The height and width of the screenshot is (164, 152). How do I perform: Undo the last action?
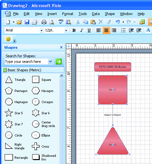pos(118,22)
